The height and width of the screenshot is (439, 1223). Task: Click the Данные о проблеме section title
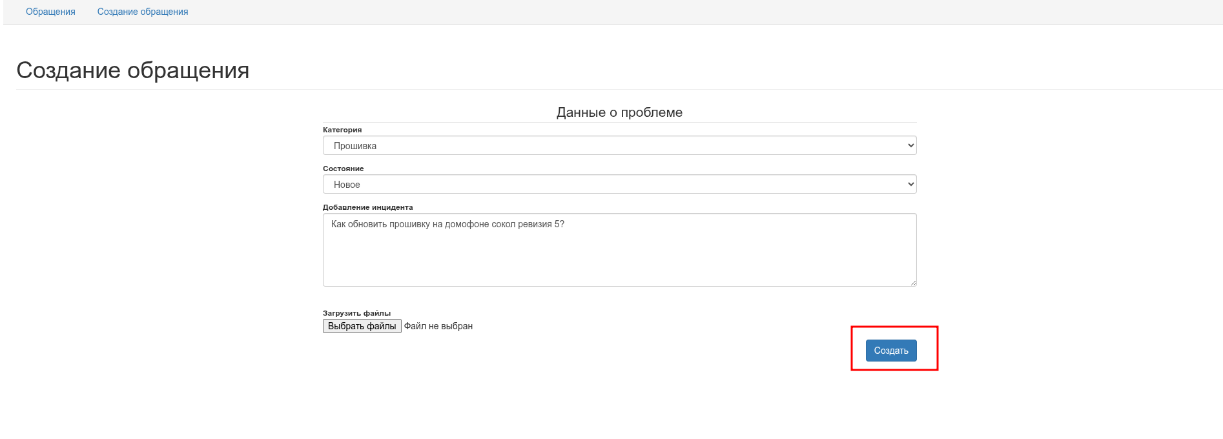619,112
